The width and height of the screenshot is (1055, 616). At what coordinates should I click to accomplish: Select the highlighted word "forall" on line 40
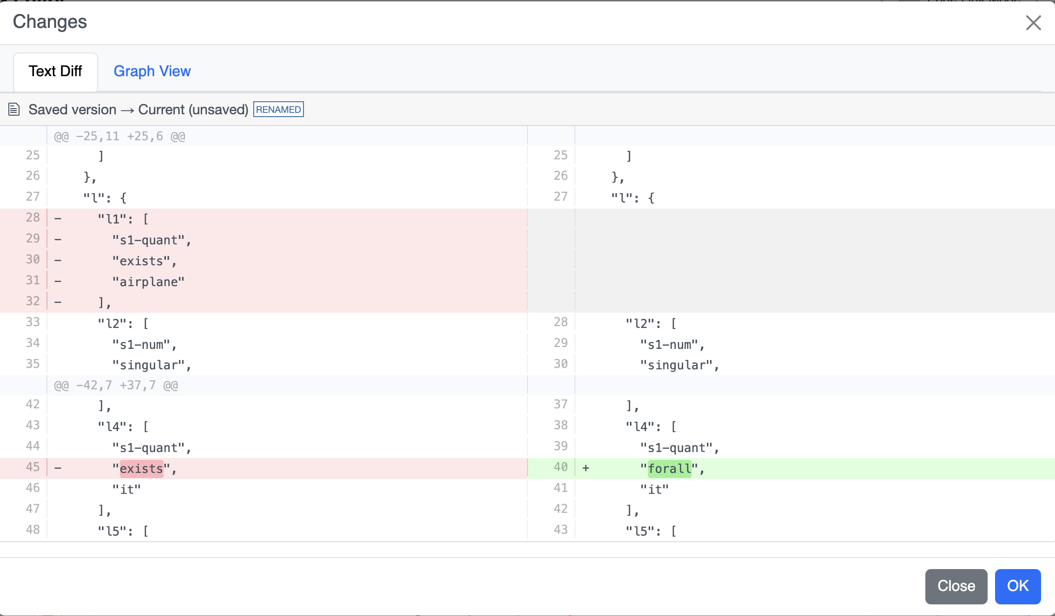point(669,468)
